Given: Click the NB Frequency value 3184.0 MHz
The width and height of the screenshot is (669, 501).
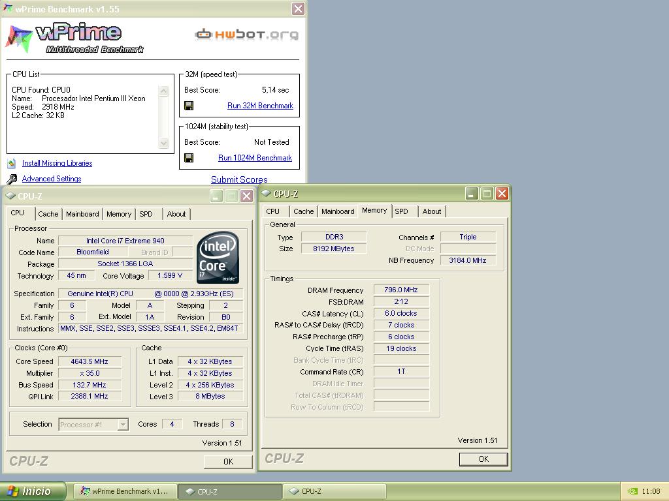Looking at the screenshot, I should [x=468, y=260].
